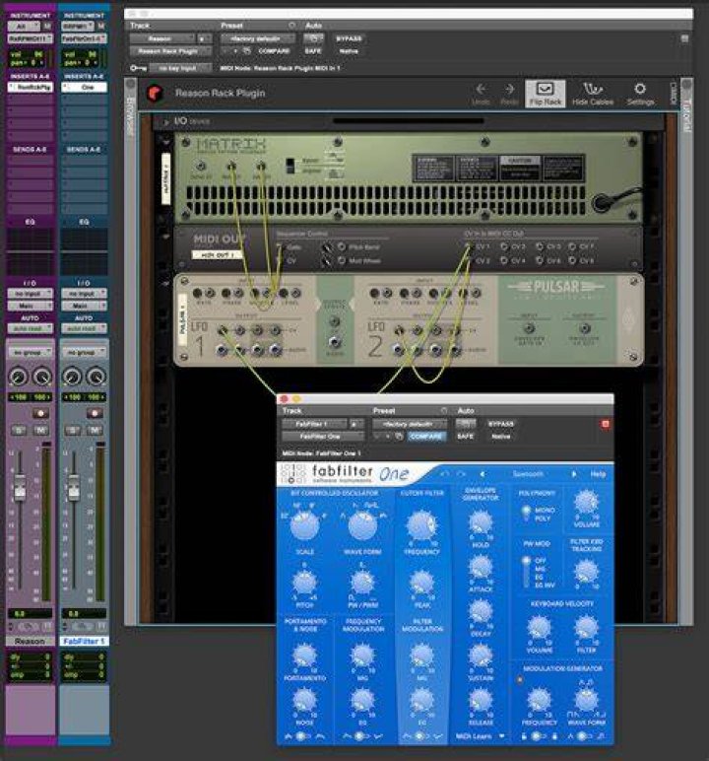This screenshot has width=709, height=761.
Task: Click Redo arrow in Reason Rack Plugin
Action: [509, 90]
